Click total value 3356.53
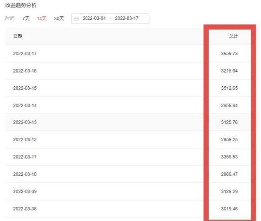Image resolution: width=261 pixels, height=221 pixels. [x=229, y=157]
